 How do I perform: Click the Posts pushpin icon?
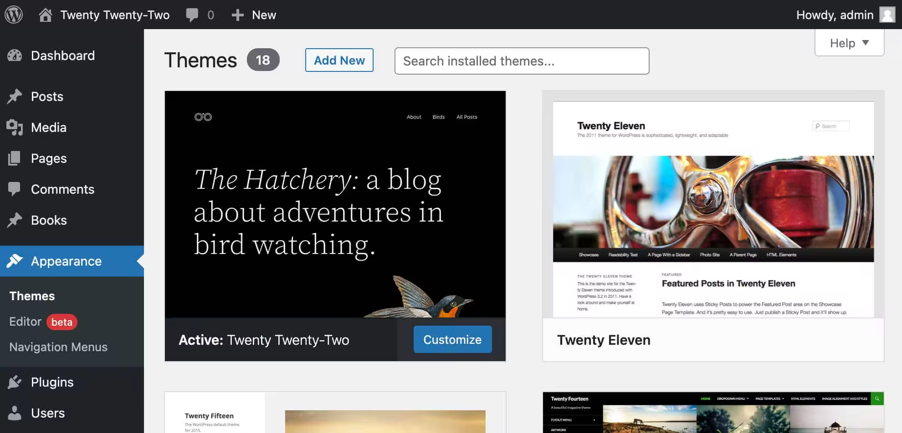[15, 96]
